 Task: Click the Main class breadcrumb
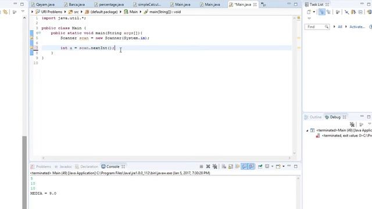131,12
